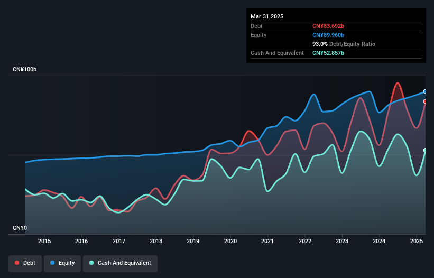
Task: Click the Mar 31 2025 tooltip date
Action: pos(267,16)
